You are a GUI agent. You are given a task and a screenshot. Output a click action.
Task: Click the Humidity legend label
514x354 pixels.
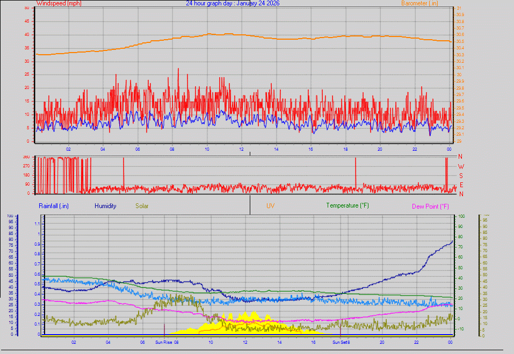coord(105,206)
